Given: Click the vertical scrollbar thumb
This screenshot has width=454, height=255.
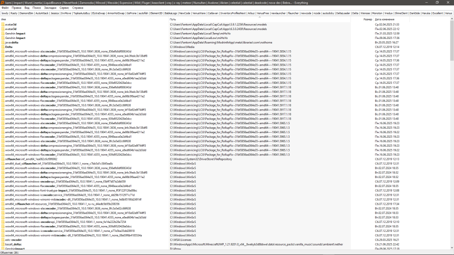Looking at the screenshot, I should click(451, 41).
